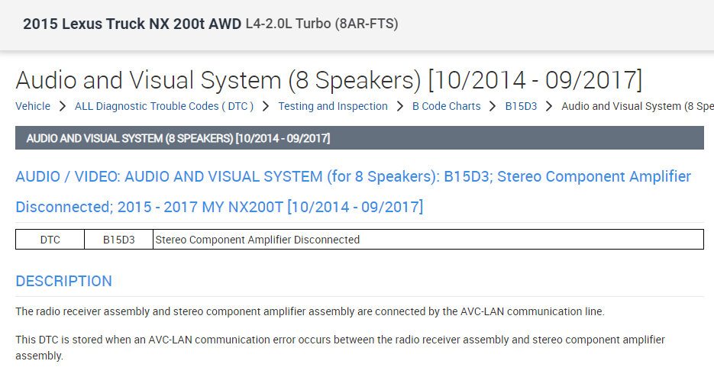Click the large Audio and Visual System page heading
This screenshot has width=714, height=377.
328,79
